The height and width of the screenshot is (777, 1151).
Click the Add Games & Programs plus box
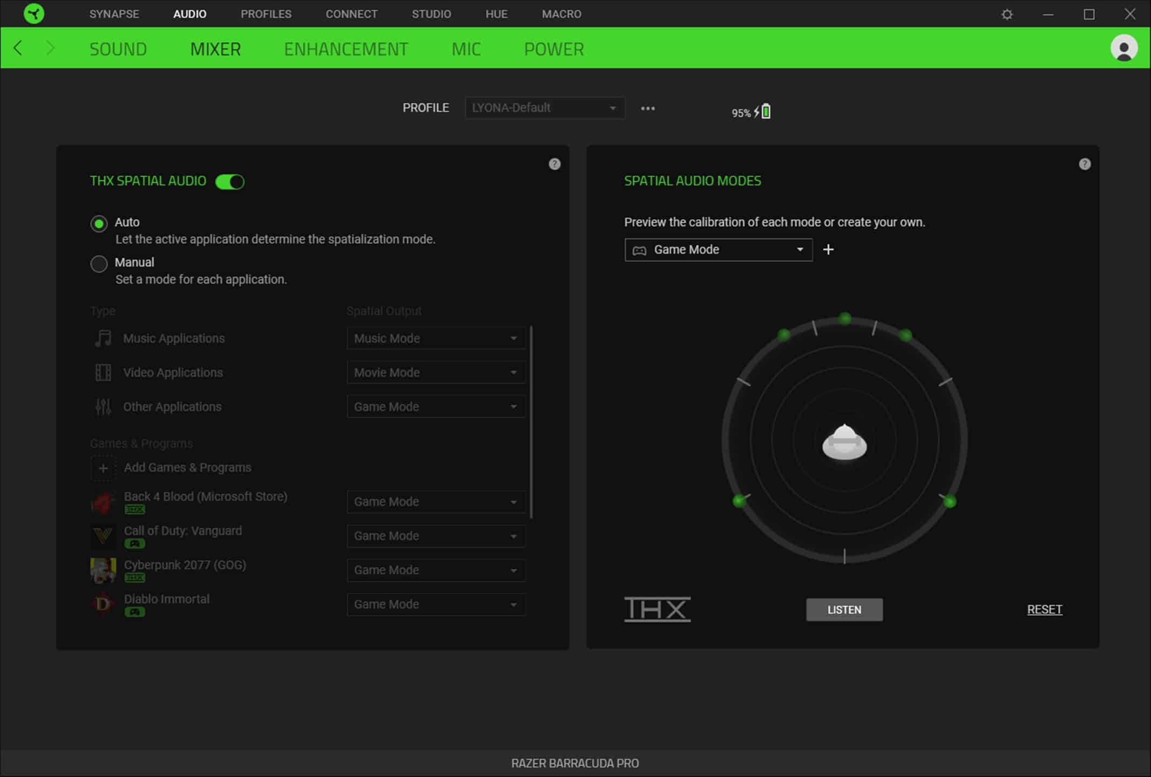pyautogui.click(x=103, y=468)
